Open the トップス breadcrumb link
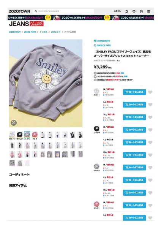The width and height of the screenshot is (161, 228). click(43, 32)
